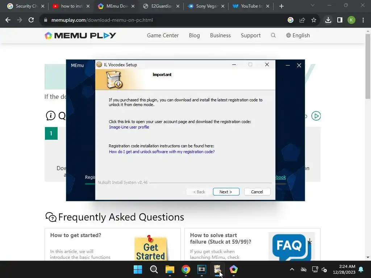371x278 pixels.
Task: Open Image-Line user profile link
Action: [x=129, y=127]
